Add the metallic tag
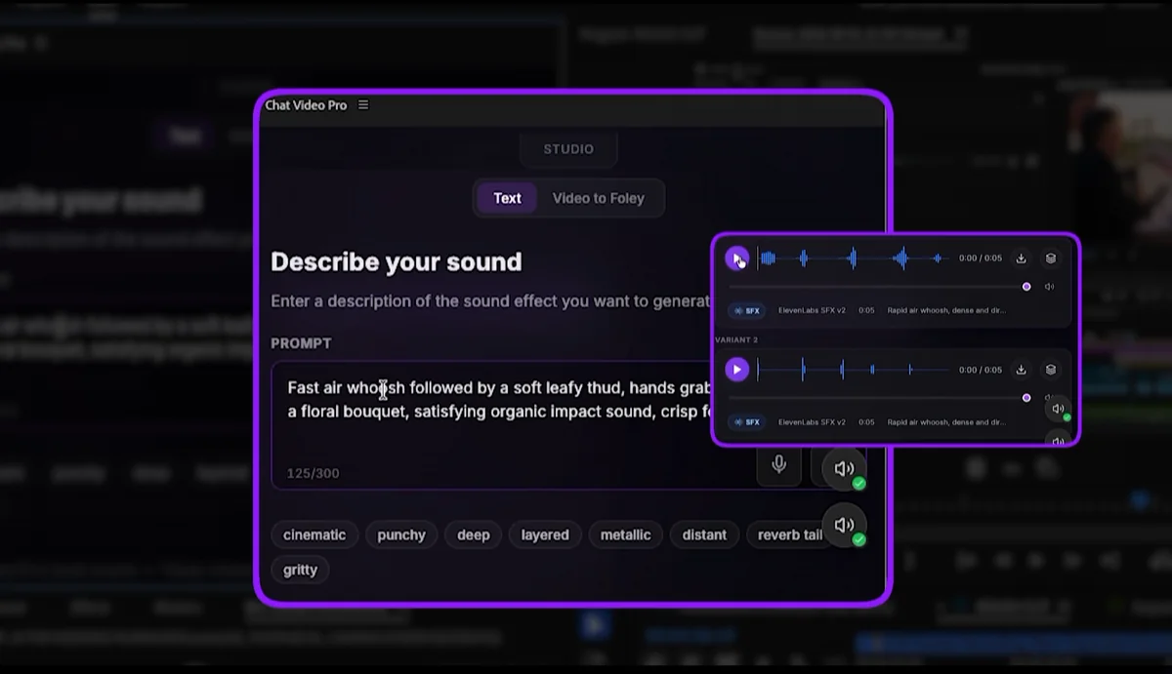This screenshot has height=674, width=1172. click(x=625, y=535)
